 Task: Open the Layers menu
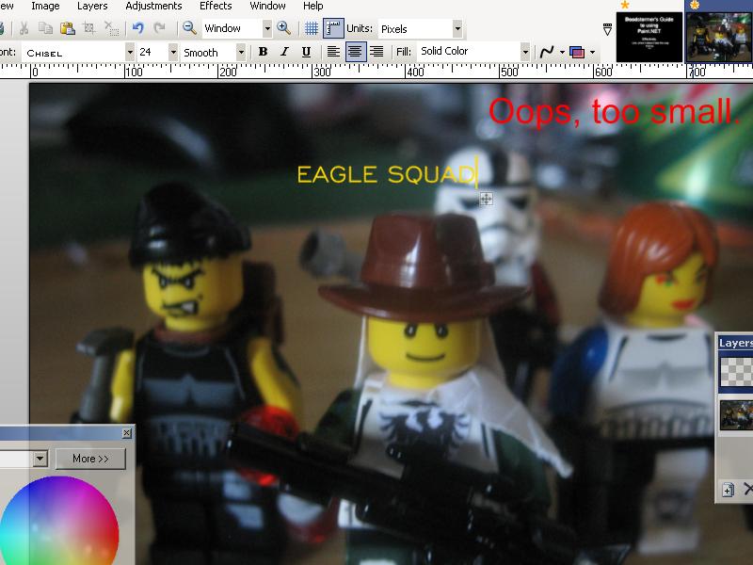point(92,7)
